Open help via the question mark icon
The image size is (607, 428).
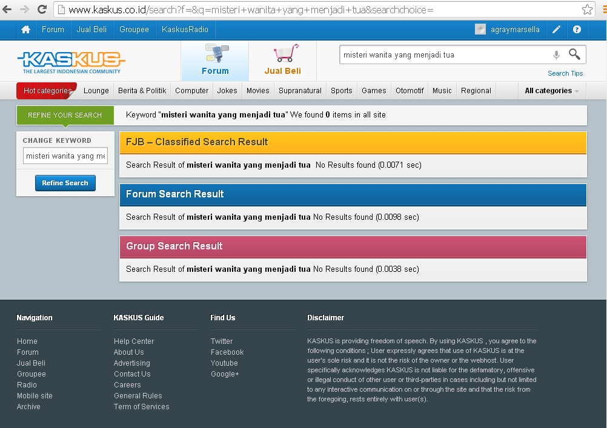point(577,30)
